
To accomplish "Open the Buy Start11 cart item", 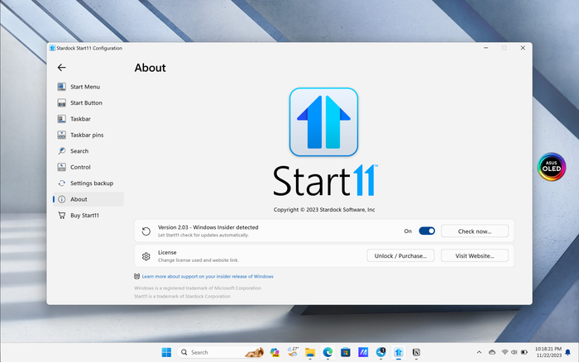I will [x=88, y=215].
